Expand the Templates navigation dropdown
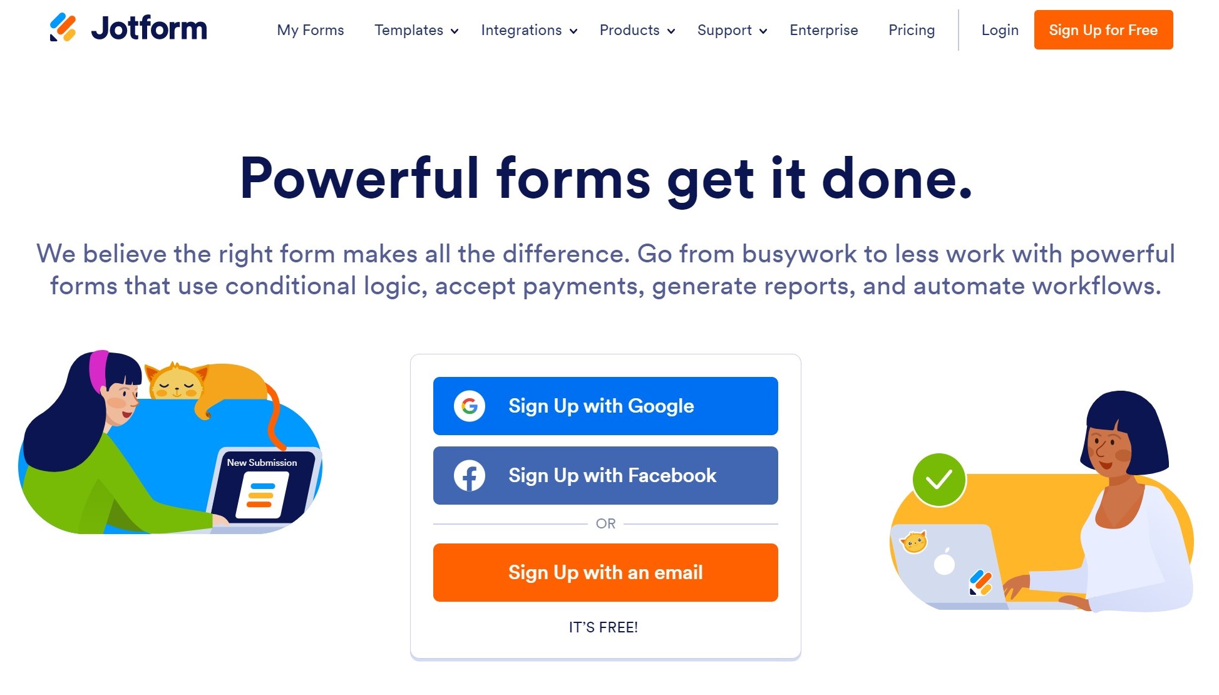This screenshot has width=1219, height=695. tap(416, 30)
